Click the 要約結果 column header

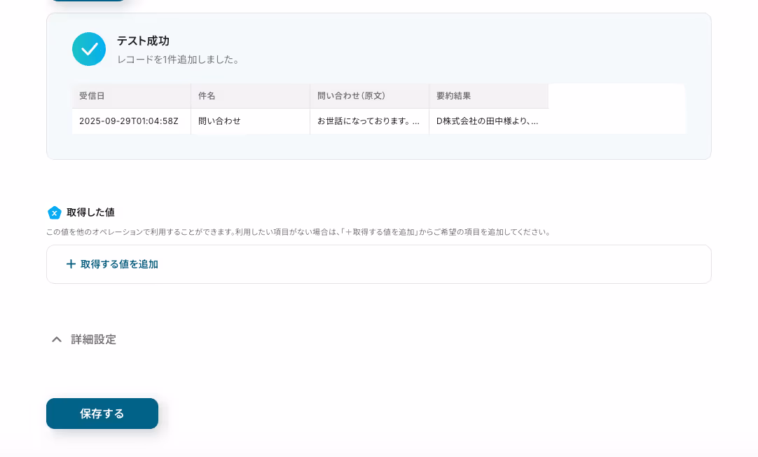(x=489, y=96)
